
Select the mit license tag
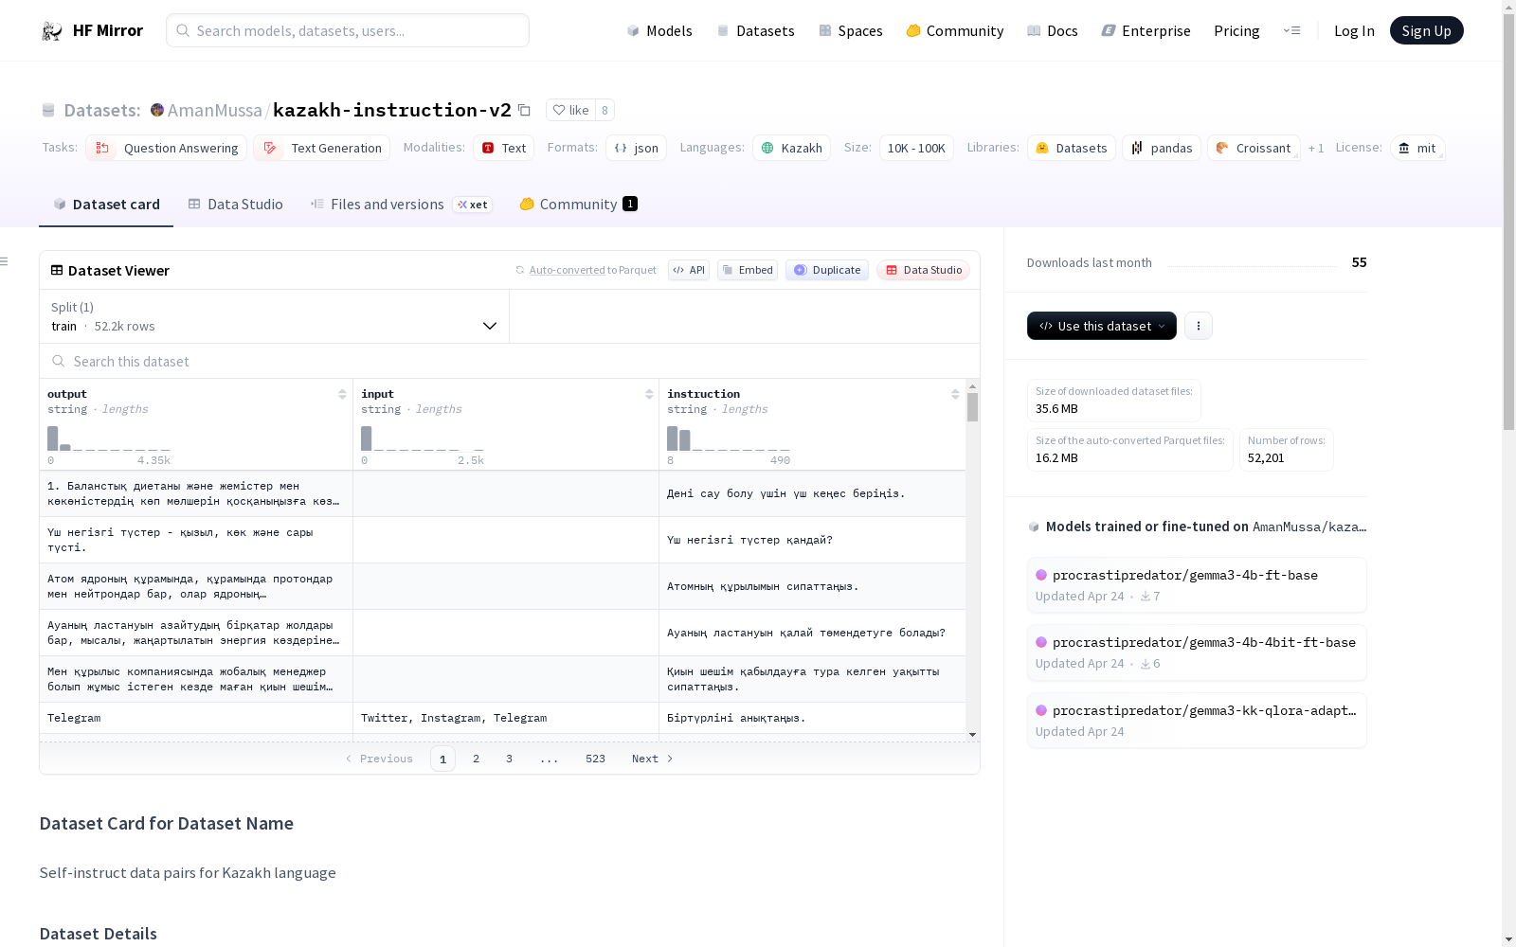click(x=1417, y=148)
